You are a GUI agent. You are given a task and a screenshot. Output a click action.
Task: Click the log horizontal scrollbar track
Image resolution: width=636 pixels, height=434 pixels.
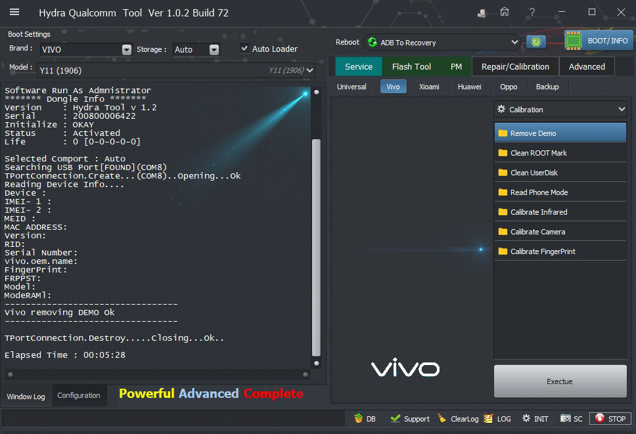(x=158, y=374)
